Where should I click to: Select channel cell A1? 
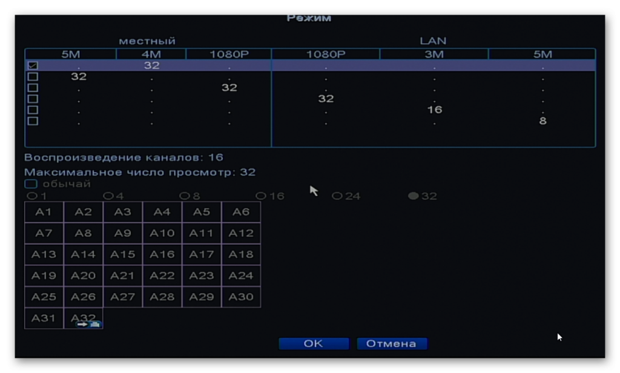[44, 212]
